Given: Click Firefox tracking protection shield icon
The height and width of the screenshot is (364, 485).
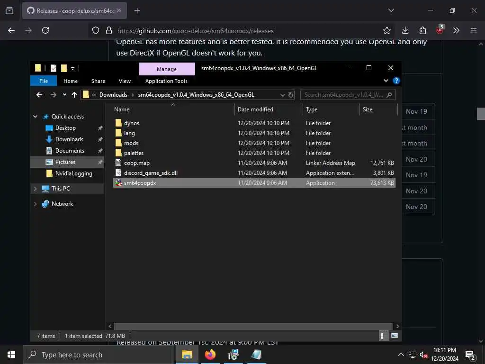Looking at the screenshot, I should click(x=96, y=31).
